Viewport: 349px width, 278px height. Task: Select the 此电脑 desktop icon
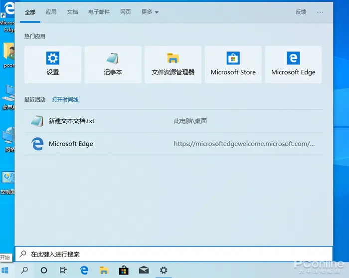pyautogui.click(x=8, y=97)
